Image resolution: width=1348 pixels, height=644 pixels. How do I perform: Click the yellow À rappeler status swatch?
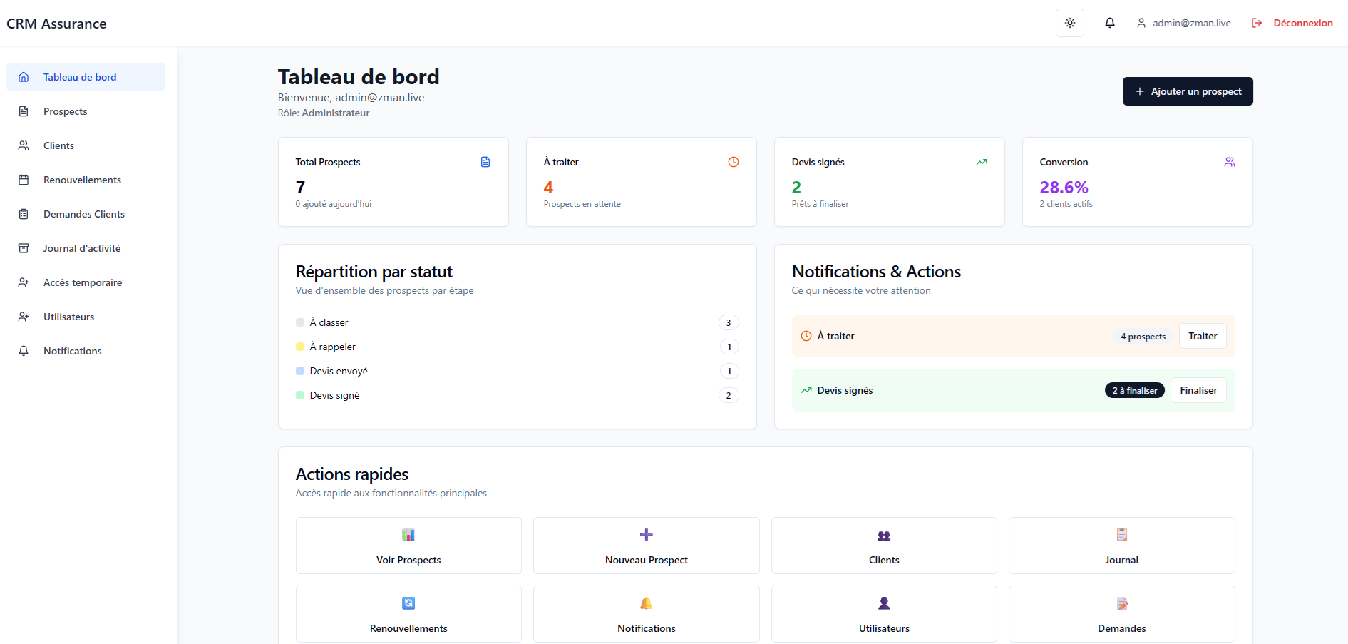point(300,347)
